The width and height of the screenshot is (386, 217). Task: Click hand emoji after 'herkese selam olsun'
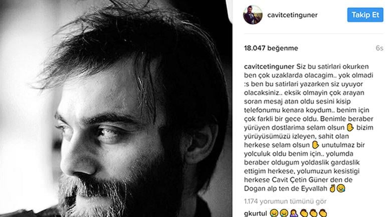315,145
